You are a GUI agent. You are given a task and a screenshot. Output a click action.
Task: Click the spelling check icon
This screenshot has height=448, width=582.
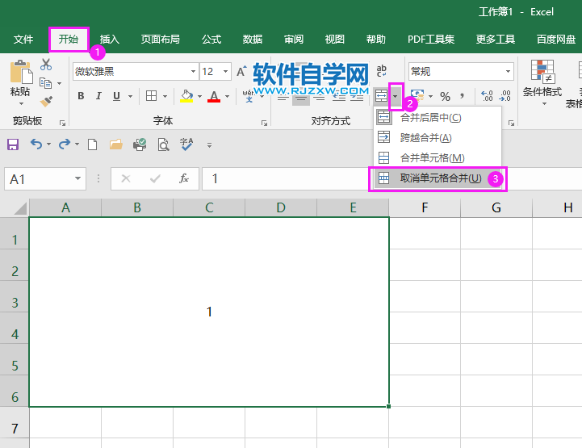click(x=186, y=144)
